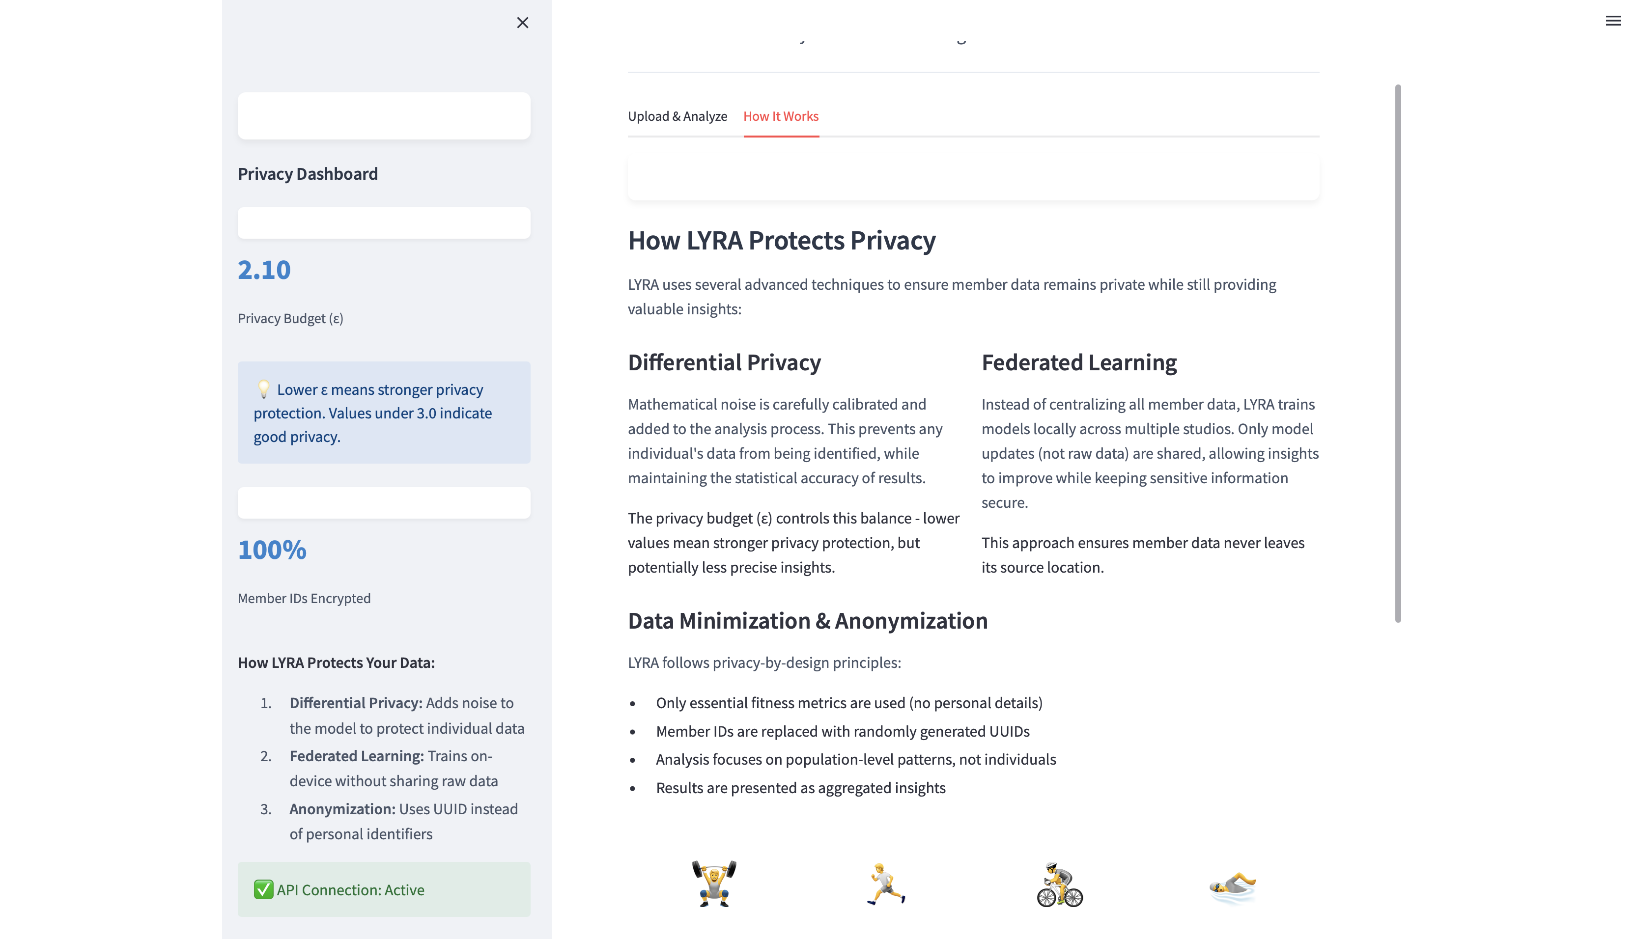Click the Privacy Dashboard sidebar heading

coord(308,173)
